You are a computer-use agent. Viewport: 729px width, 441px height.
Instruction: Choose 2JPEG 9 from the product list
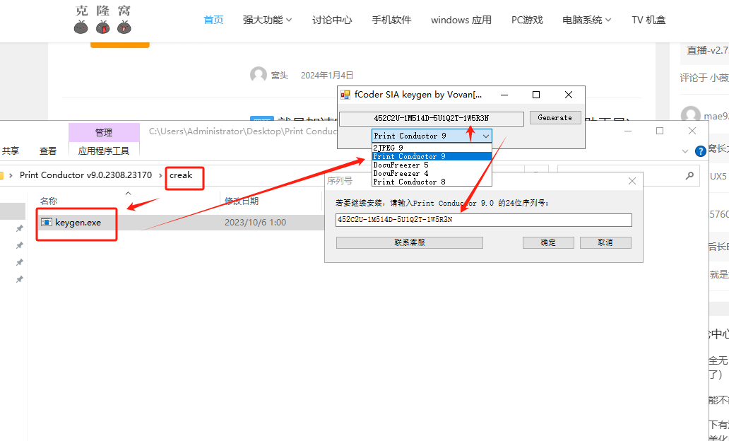click(432, 148)
